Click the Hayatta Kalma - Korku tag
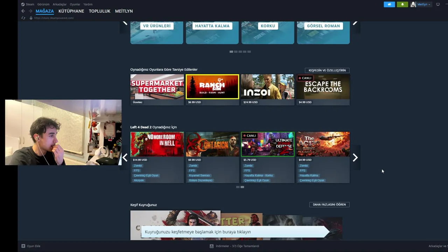 [258, 175]
